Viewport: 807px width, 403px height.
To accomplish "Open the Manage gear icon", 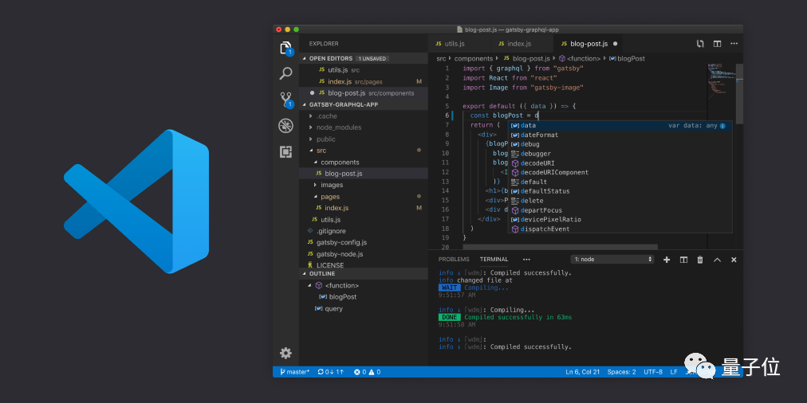I will click(285, 353).
